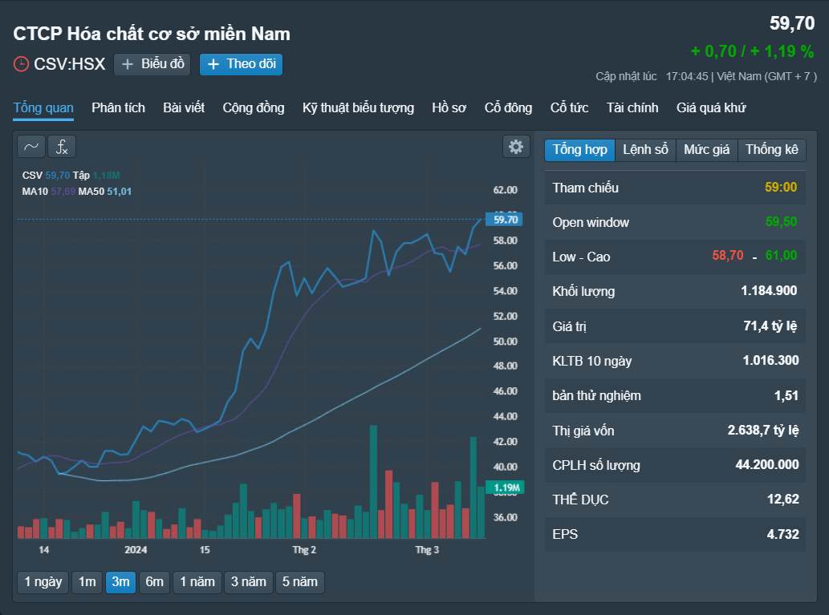This screenshot has width=829, height=615.
Task: Switch chart range to 6m
Action: [x=154, y=582]
